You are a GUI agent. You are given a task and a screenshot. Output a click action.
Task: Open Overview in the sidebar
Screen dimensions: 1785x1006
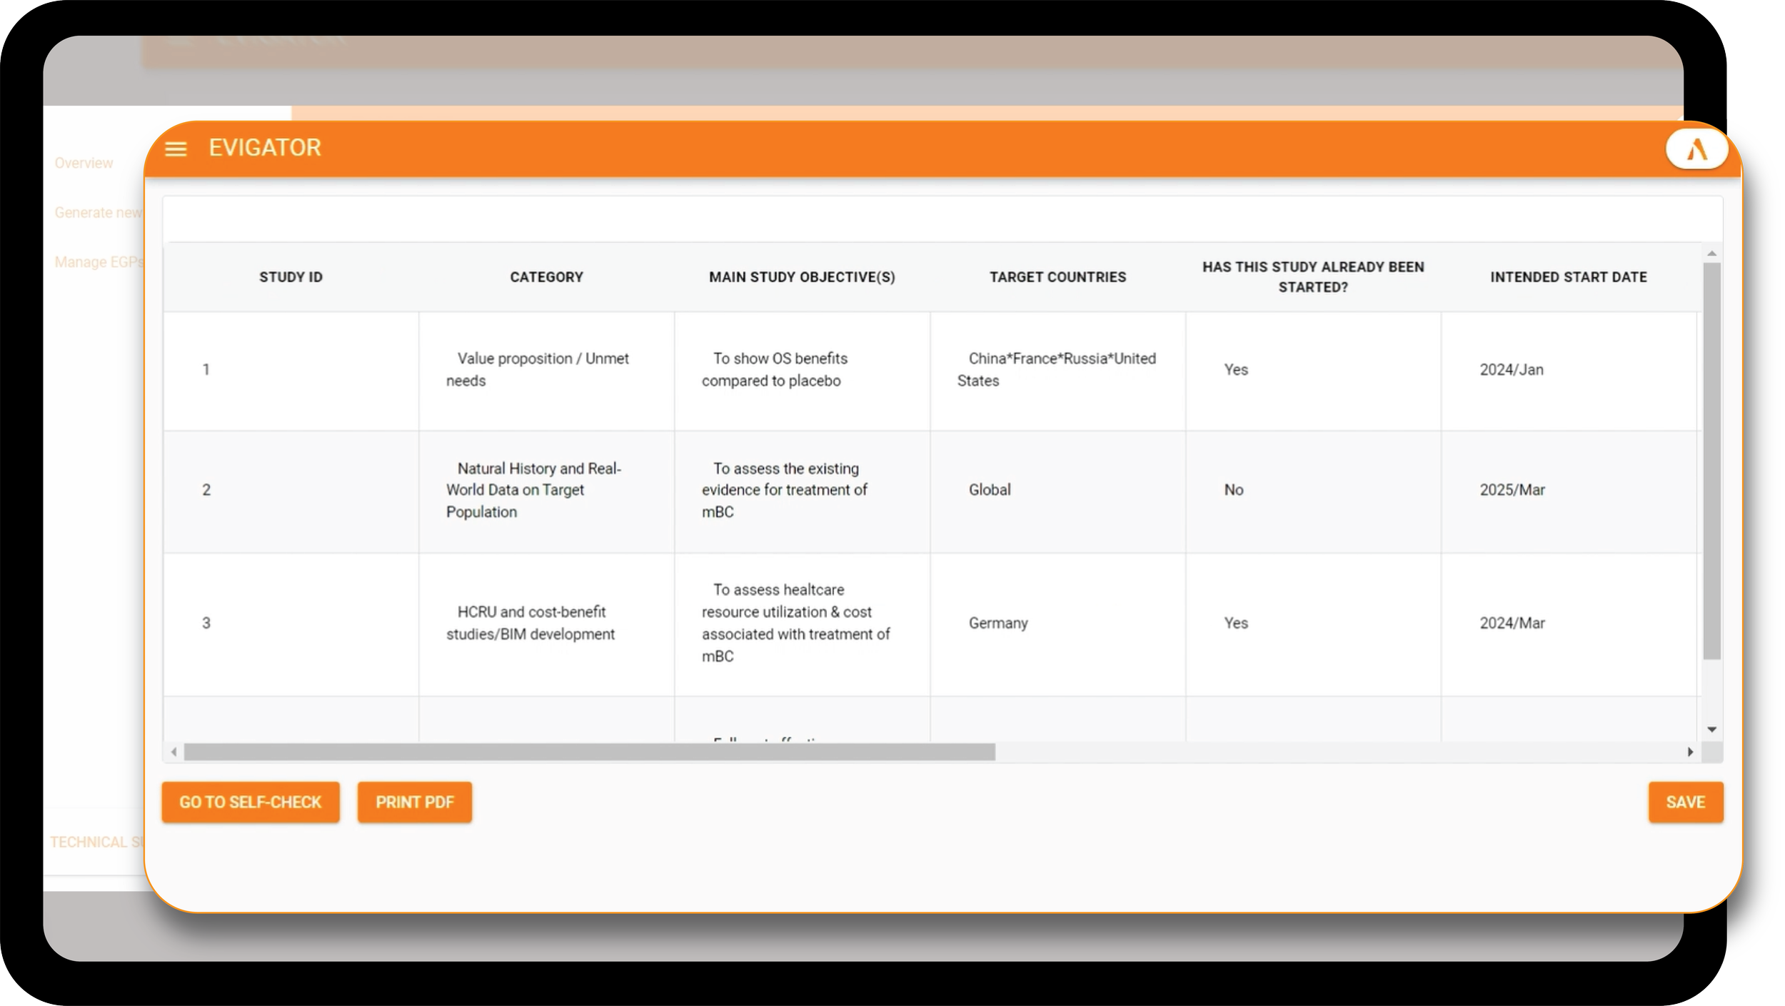[84, 163]
